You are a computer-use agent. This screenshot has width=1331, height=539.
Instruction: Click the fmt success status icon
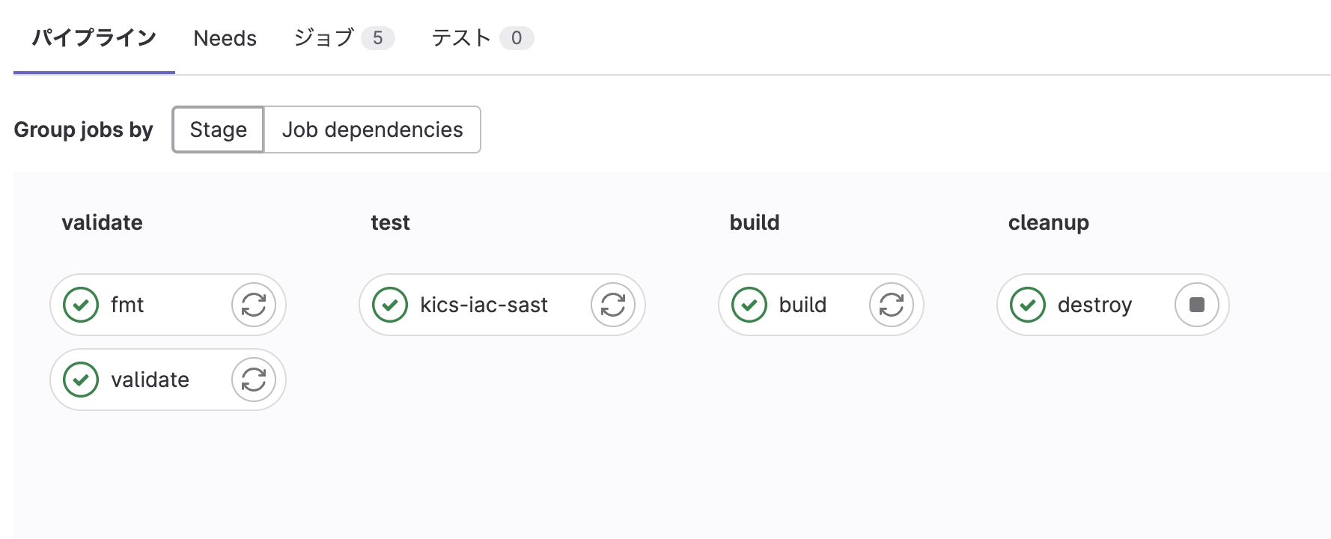coord(81,305)
